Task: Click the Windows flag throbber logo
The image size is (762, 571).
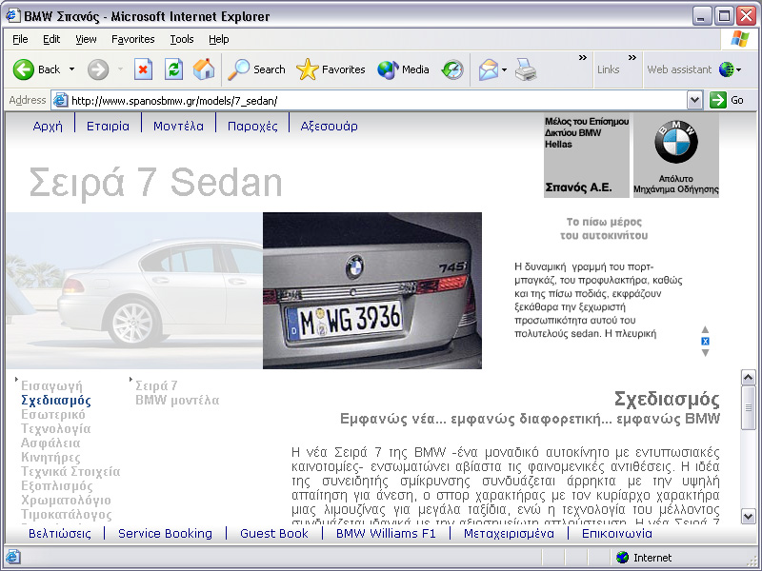Action: [740, 39]
